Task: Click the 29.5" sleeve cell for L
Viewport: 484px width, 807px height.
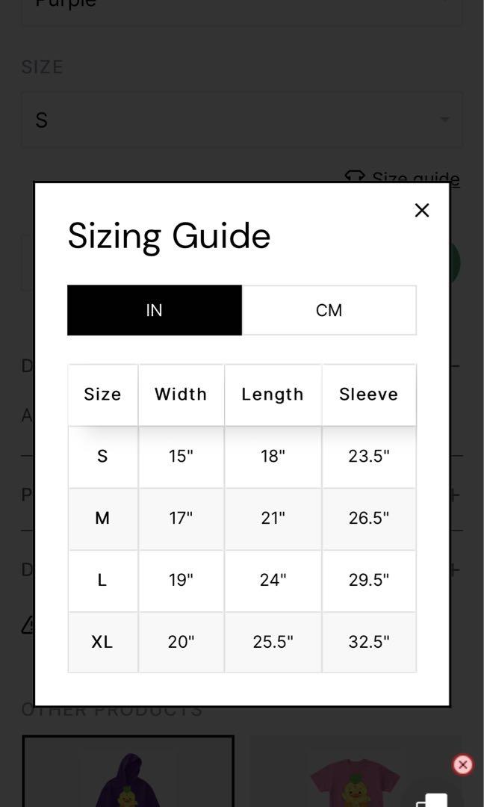Action: tap(369, 580)
